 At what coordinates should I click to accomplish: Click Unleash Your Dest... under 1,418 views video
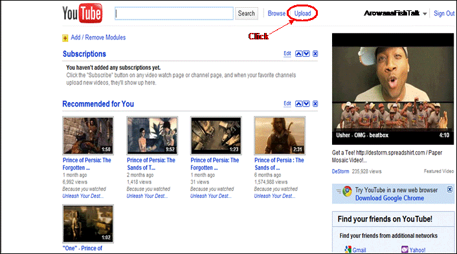point(147,196)
